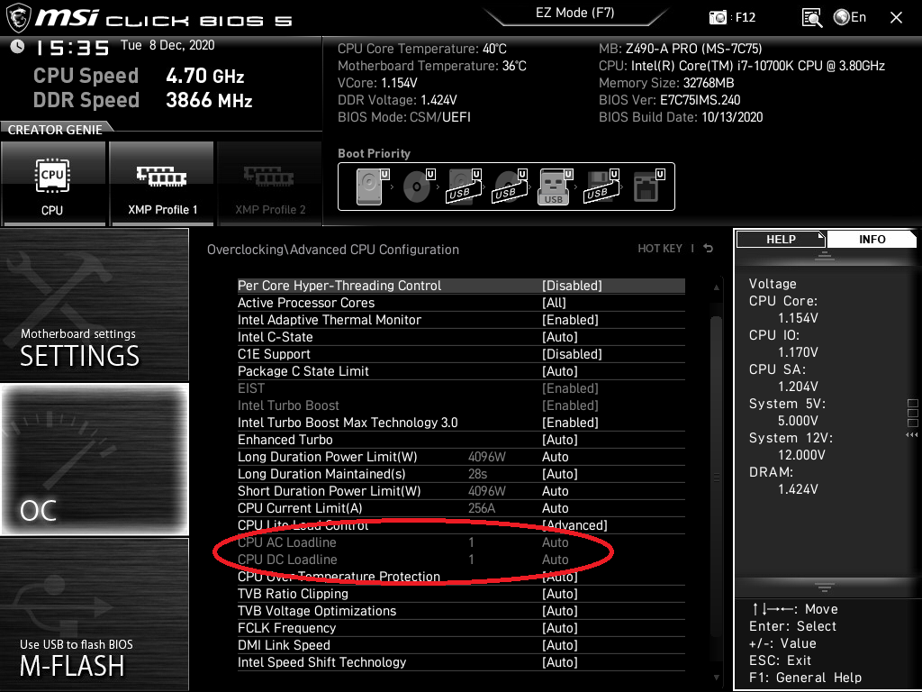Switch to EZ Mode (F7)

pos(575,13)
